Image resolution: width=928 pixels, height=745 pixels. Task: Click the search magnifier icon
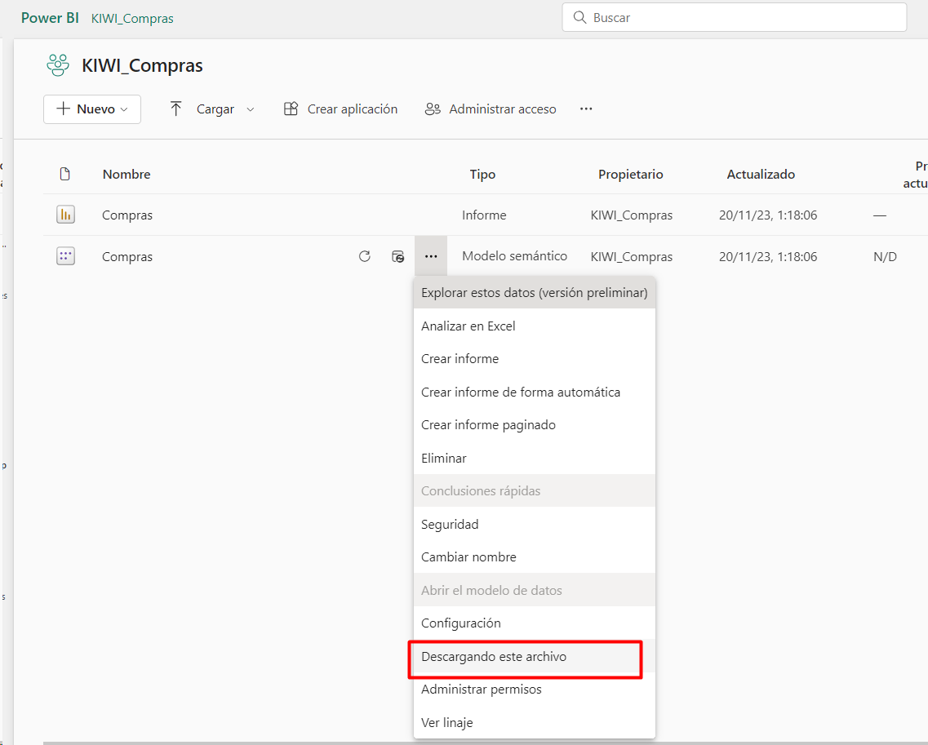click(x=579, y=17)
